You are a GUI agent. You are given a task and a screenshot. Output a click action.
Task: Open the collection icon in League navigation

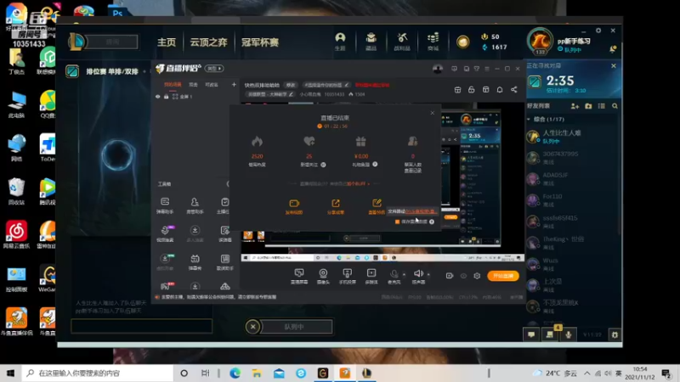click(371, 42)
